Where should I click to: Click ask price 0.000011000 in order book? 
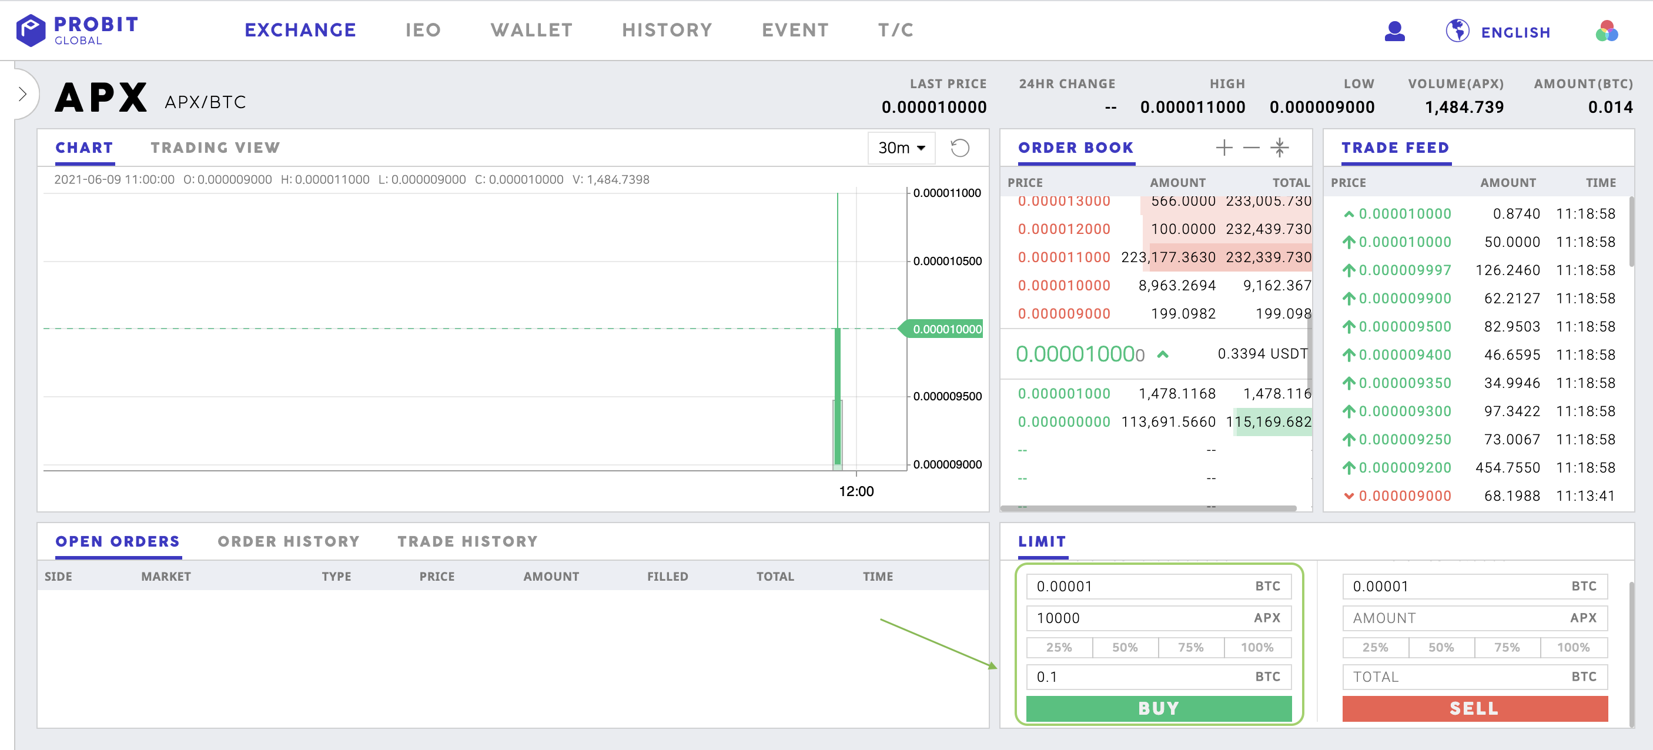click(1064, 257)
